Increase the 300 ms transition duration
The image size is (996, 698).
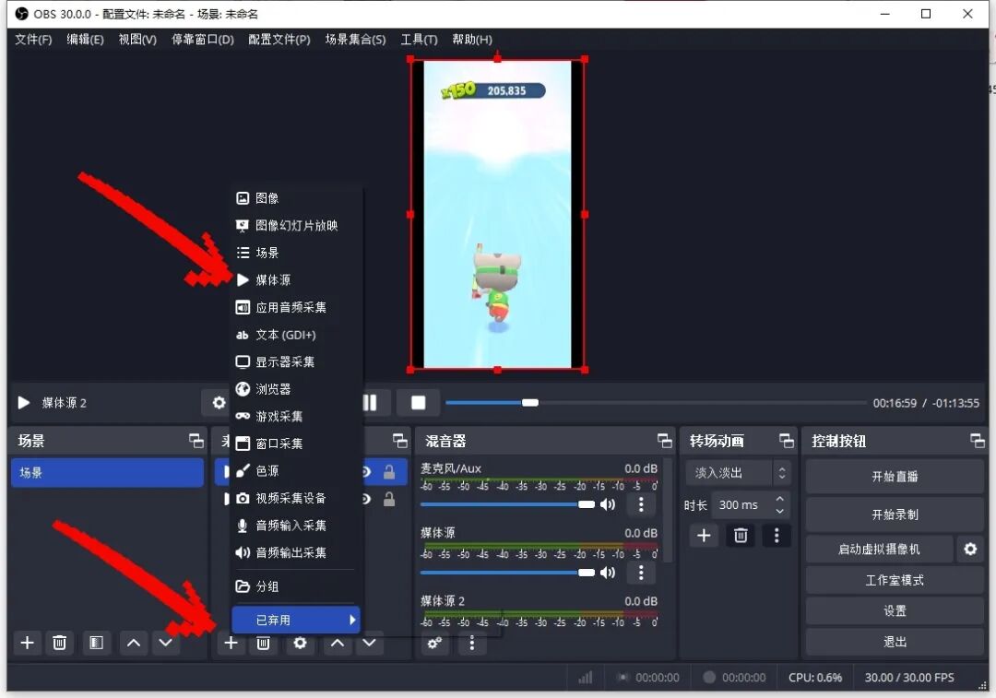[779, 499]
